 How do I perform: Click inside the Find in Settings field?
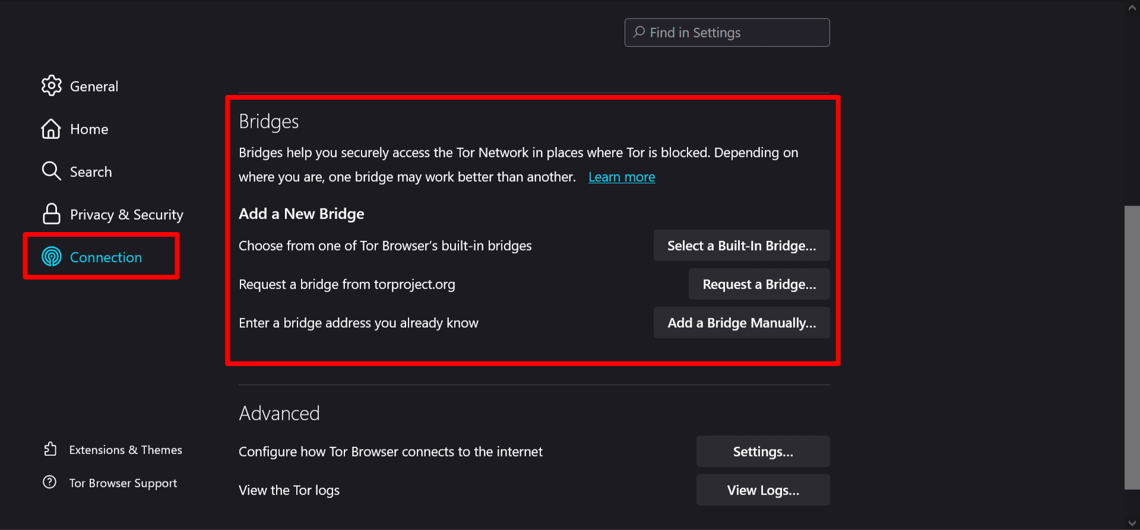click(x=726, y=33)
